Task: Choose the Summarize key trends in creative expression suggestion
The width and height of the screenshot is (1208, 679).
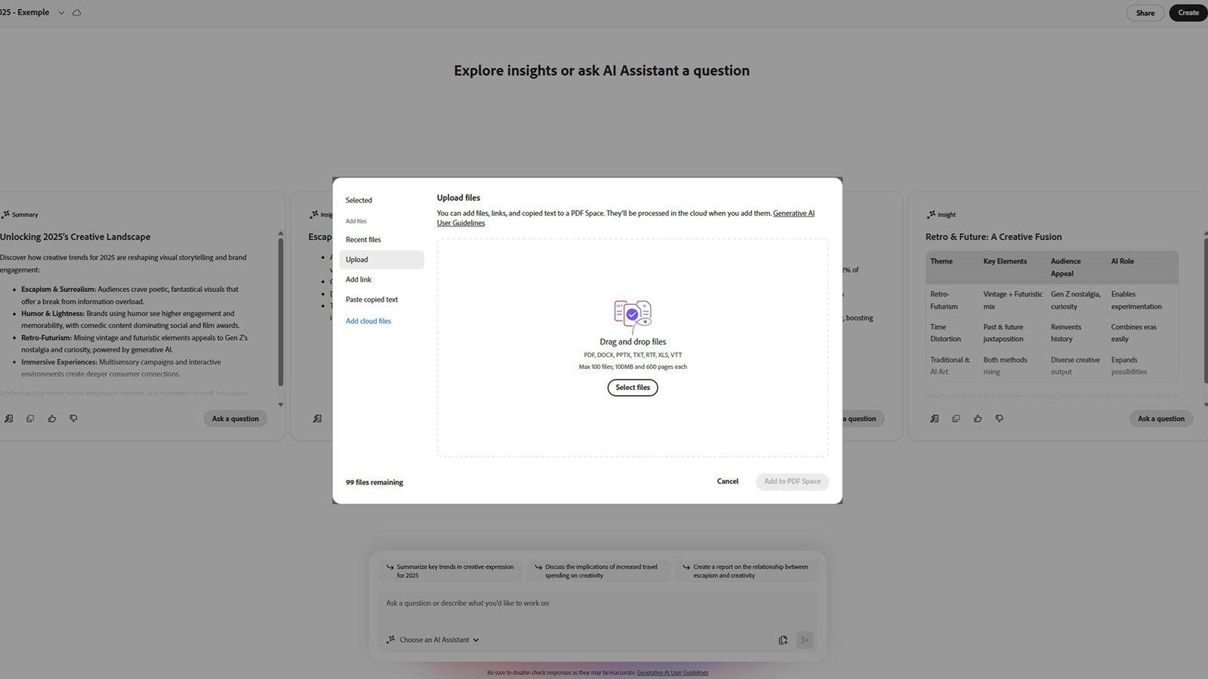Action: point(451,571)
